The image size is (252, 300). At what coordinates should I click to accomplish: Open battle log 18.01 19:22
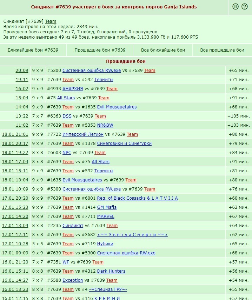[x=15, y=153]
